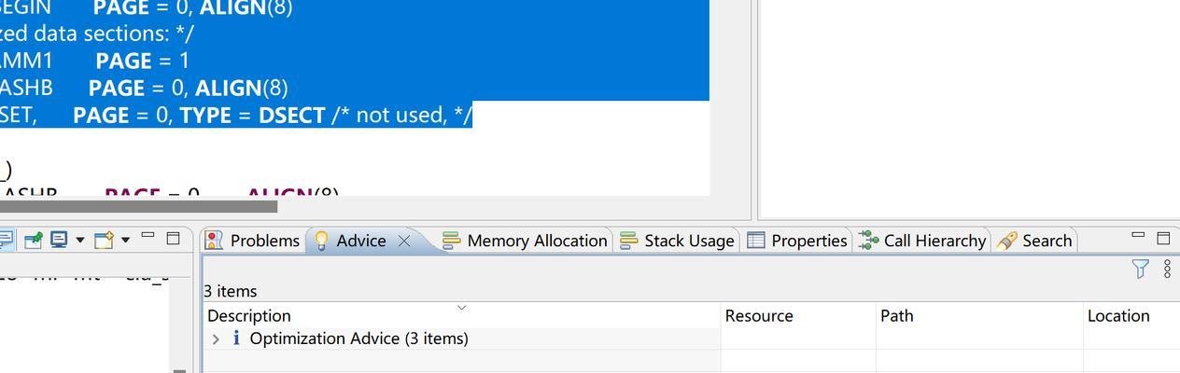Click the display selected console icon
The image size is (1180, 373).
[59, 240]
